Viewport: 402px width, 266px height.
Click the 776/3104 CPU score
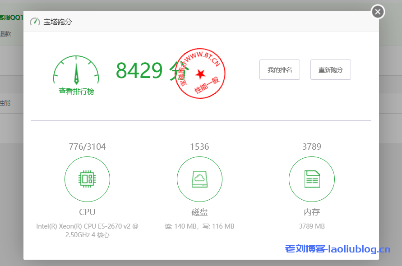click(87, 146)
